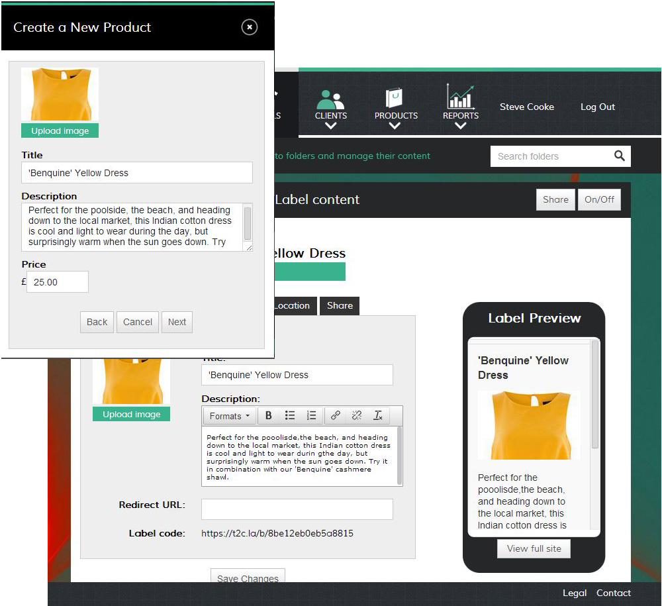The image size is (662, 606).
Task: Click the Price input field
Action: tap(58, 282)
